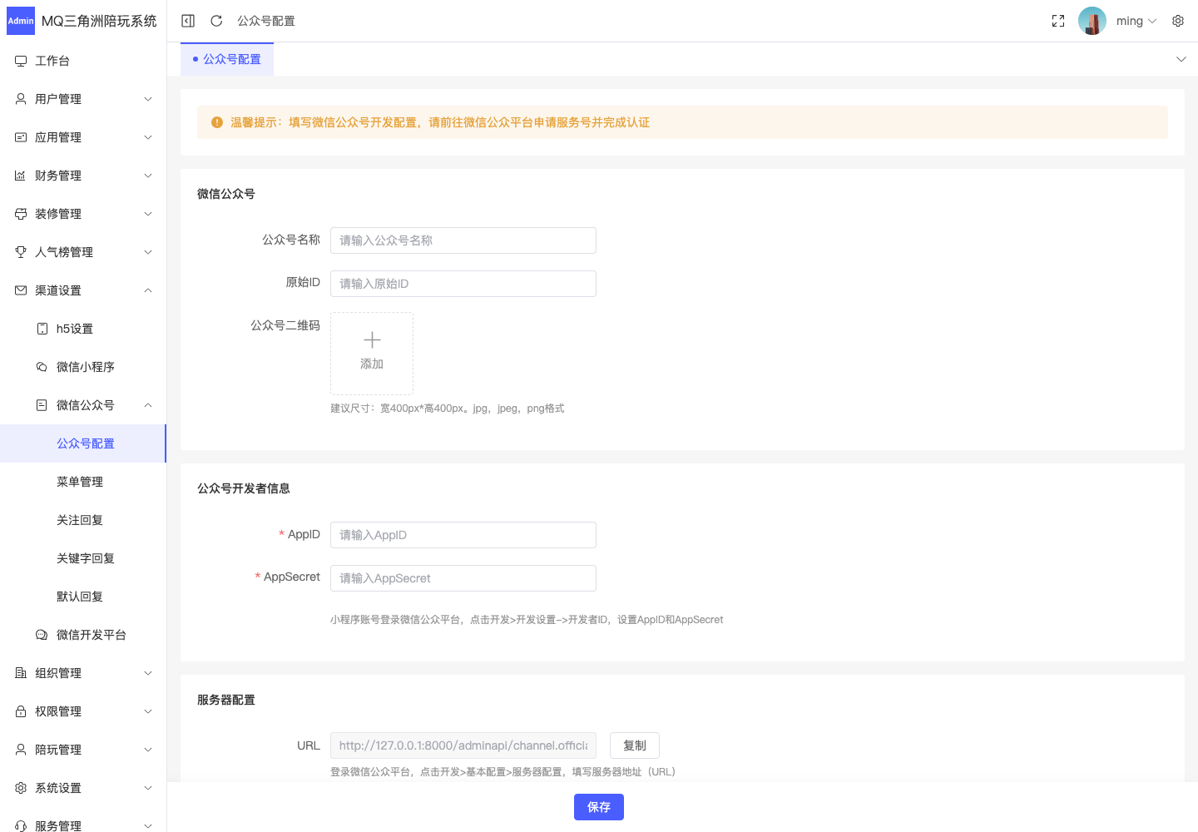Open 默认回复 menu item
Image resolution: width=1198 pixels, height=832 pixels.
[x=83, y=597]
